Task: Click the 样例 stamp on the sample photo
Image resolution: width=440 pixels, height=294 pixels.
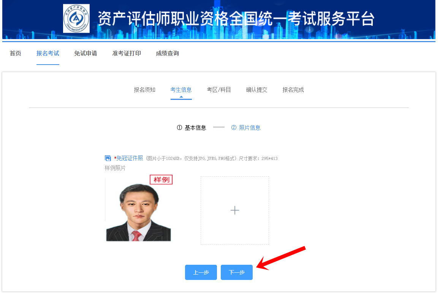Action: click(161, 179)
